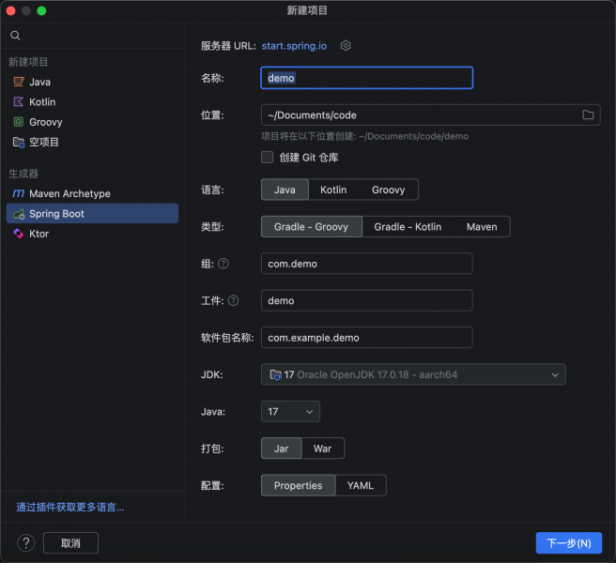Select Java as the language

coord(285,190)
